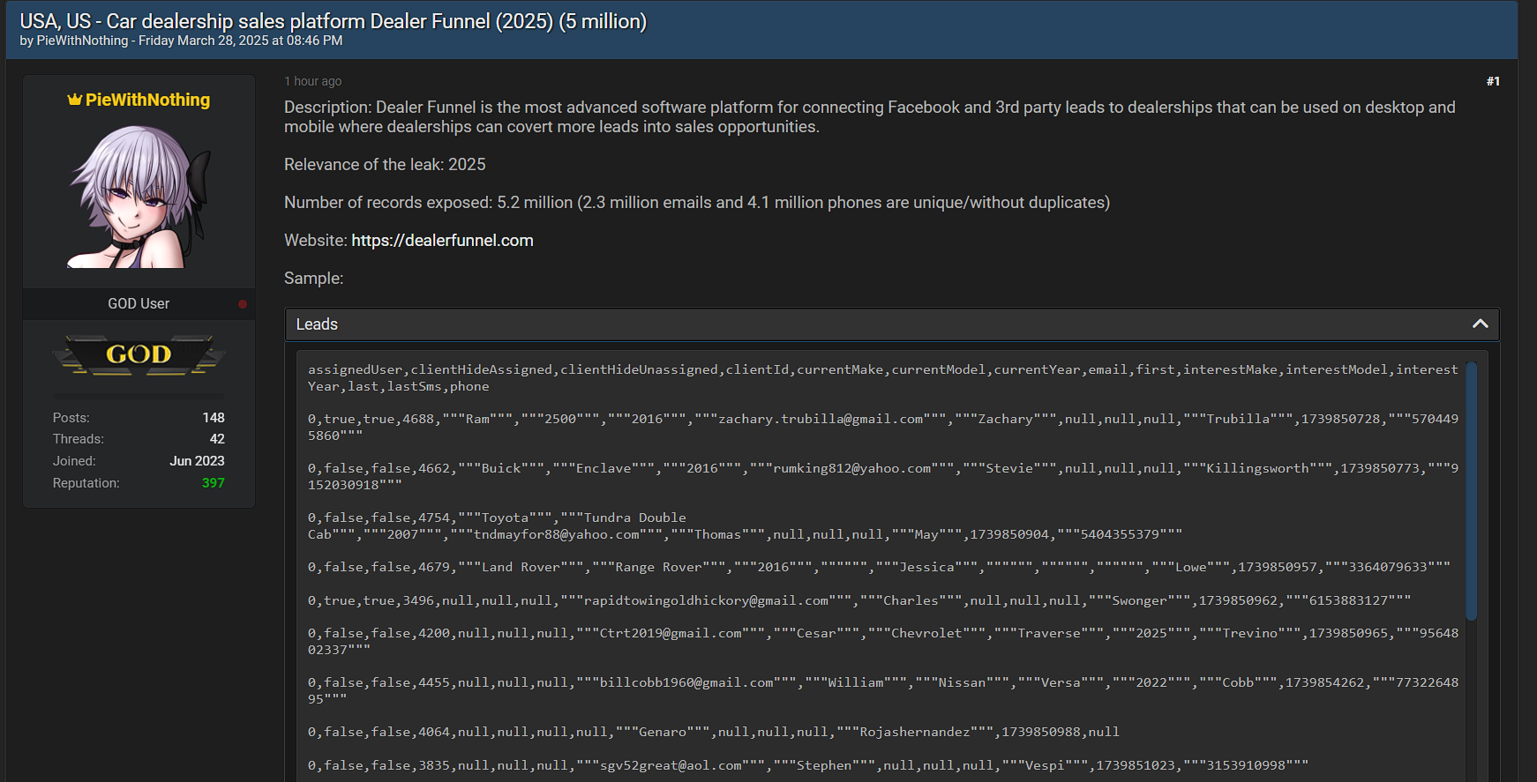Click the green reputation score 397
1537x782 pixels.
coord(213,483)
